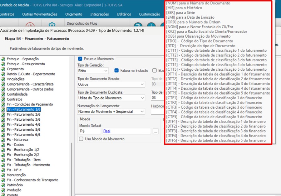Select Fin - Faturamento 4/6 step
281x196 pixels.
(x=23, y=124)
